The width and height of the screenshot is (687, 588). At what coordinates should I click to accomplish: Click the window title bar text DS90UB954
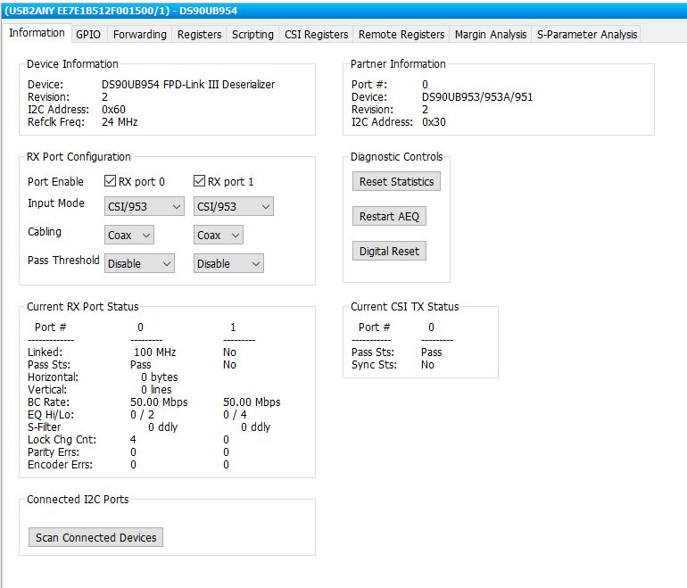[208, 11]
